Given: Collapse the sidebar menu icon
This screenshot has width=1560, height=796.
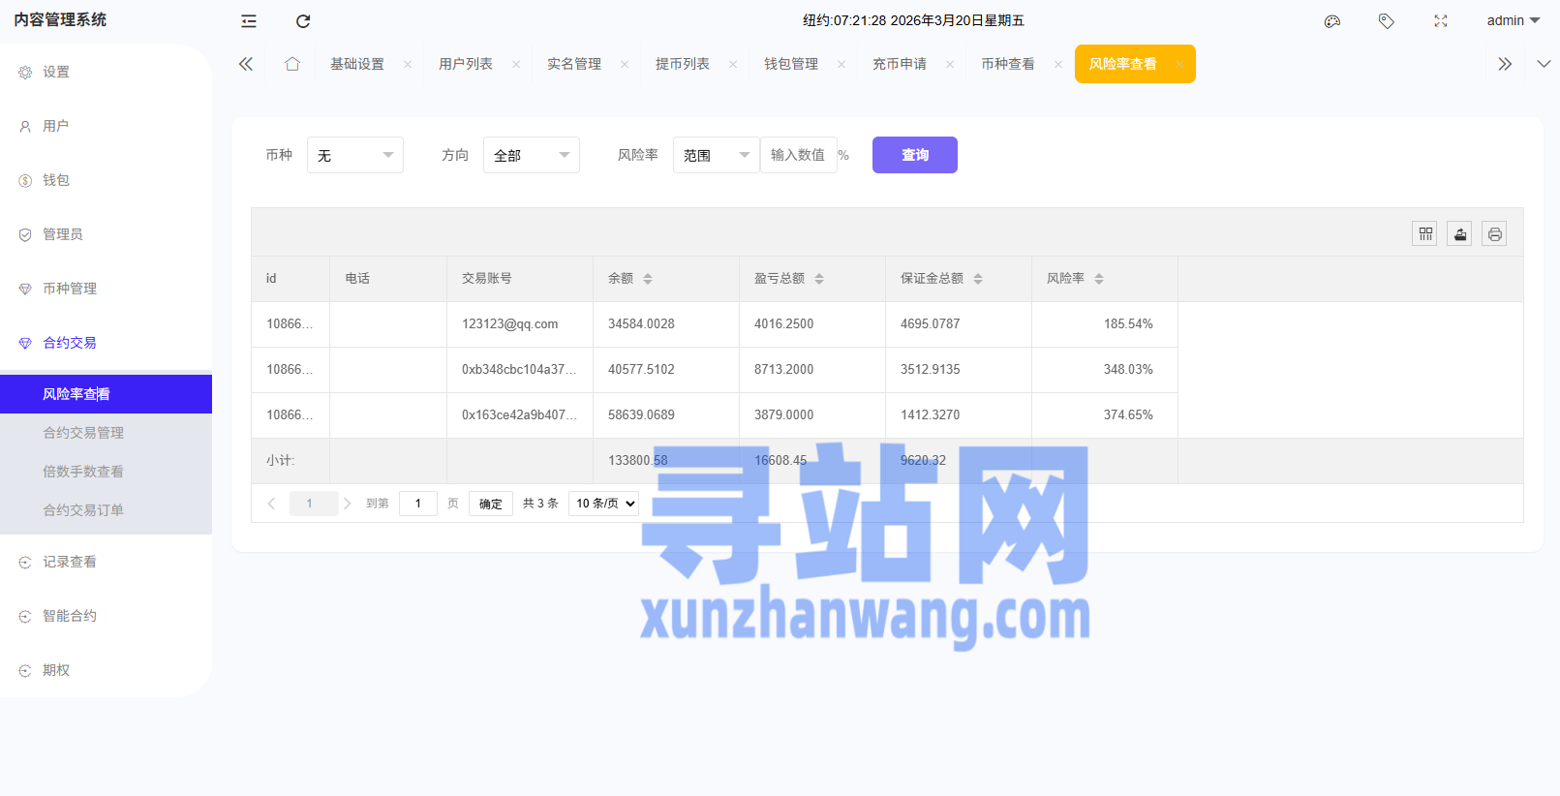Looking at the screenshot, I should point(249,21).
